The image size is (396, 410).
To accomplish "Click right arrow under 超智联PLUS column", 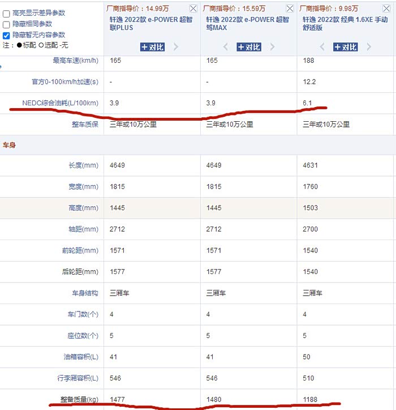I will point(176,47).
